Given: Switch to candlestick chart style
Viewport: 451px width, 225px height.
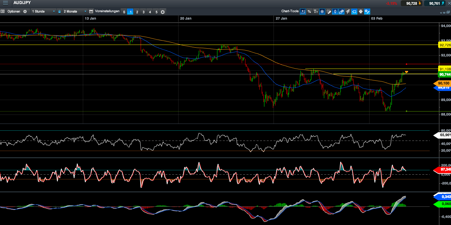Looking at the screenshot, I should 335,11.
